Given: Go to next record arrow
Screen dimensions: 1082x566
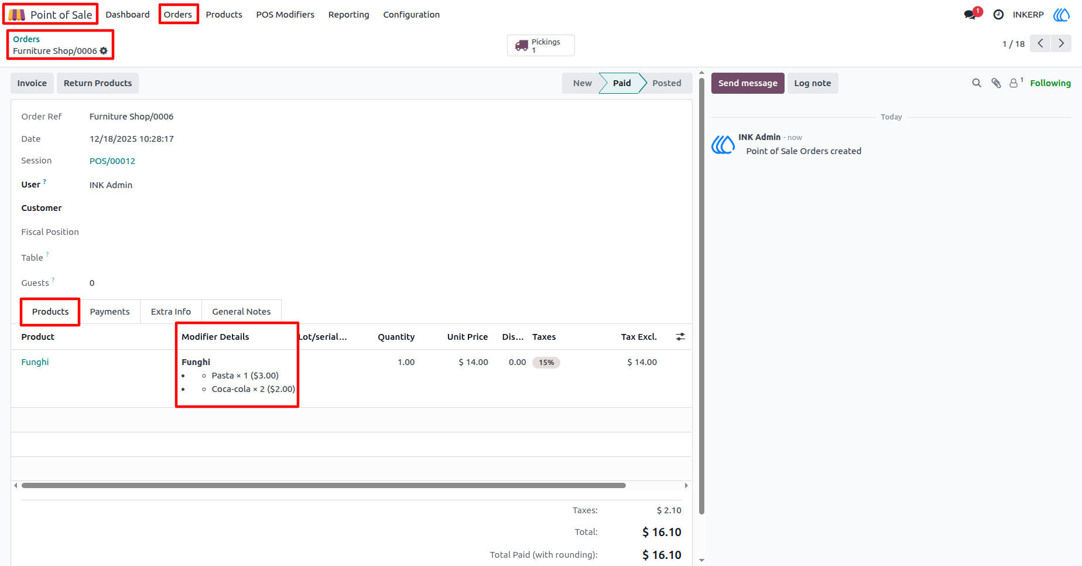Looking at the screenshot, I should point(1061,43).
